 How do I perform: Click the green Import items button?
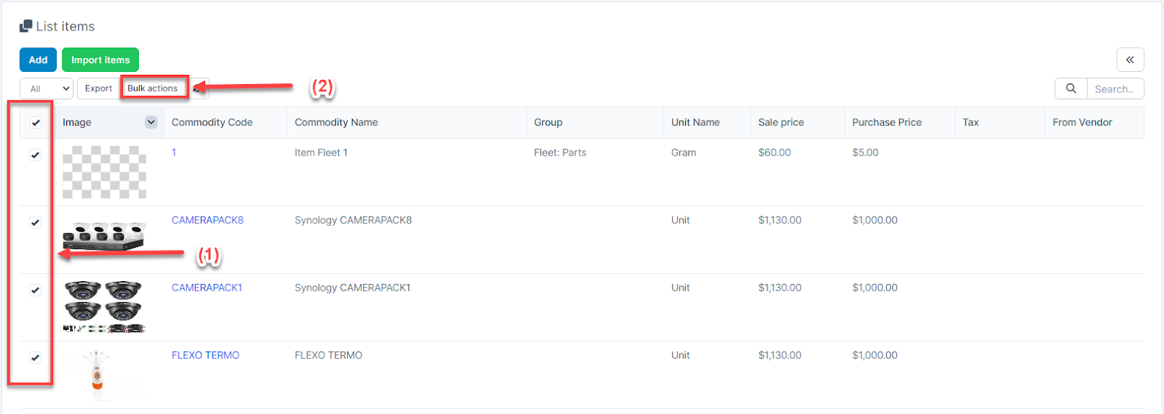[x=100, y=60]
